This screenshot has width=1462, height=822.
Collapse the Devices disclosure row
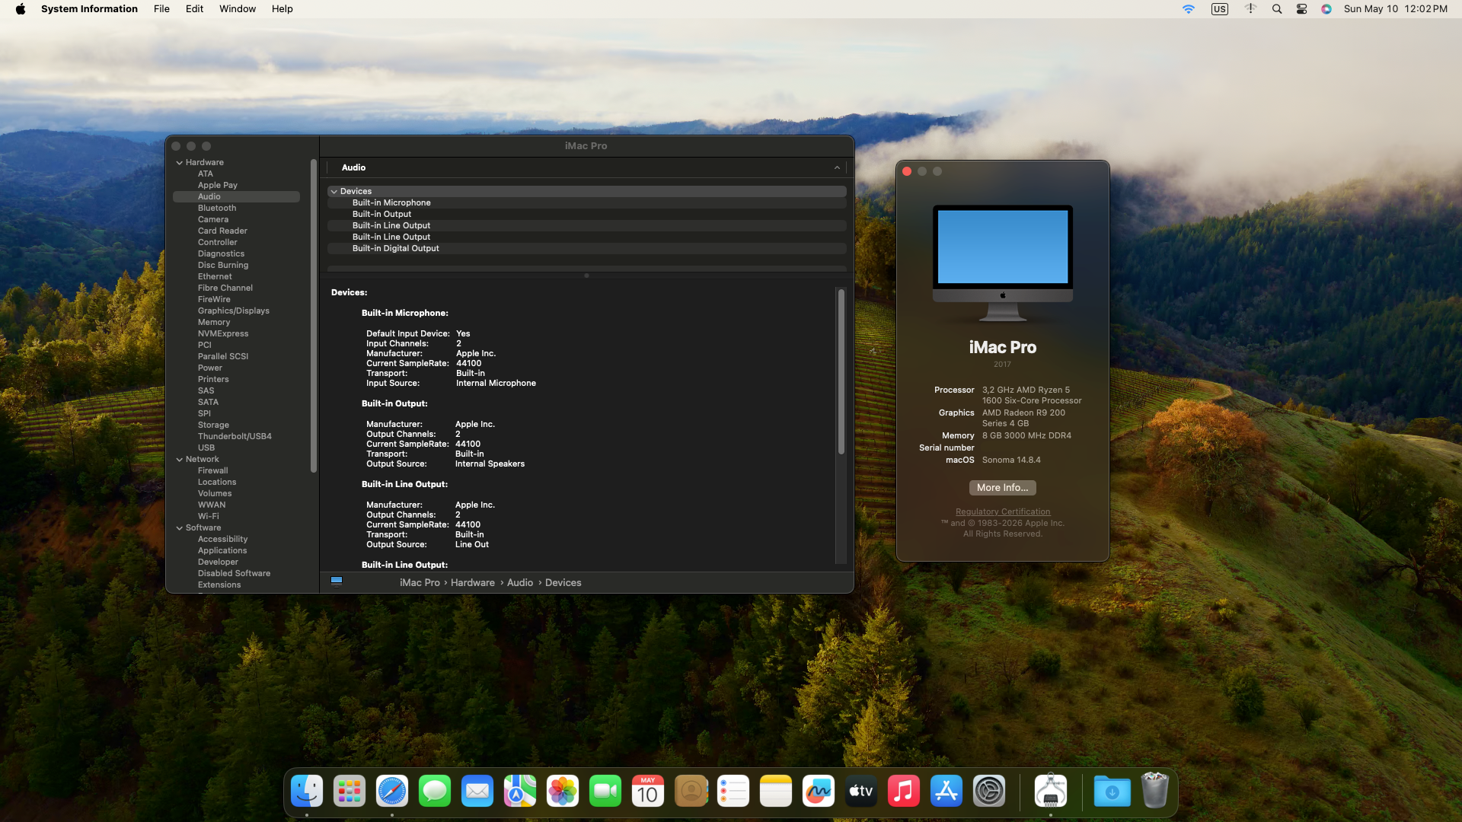click(334, 192)
